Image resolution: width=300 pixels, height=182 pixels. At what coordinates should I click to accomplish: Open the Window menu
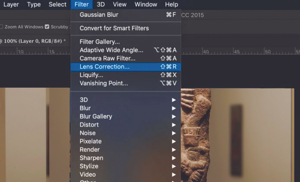pyautogui.click(x=146, y=4)
